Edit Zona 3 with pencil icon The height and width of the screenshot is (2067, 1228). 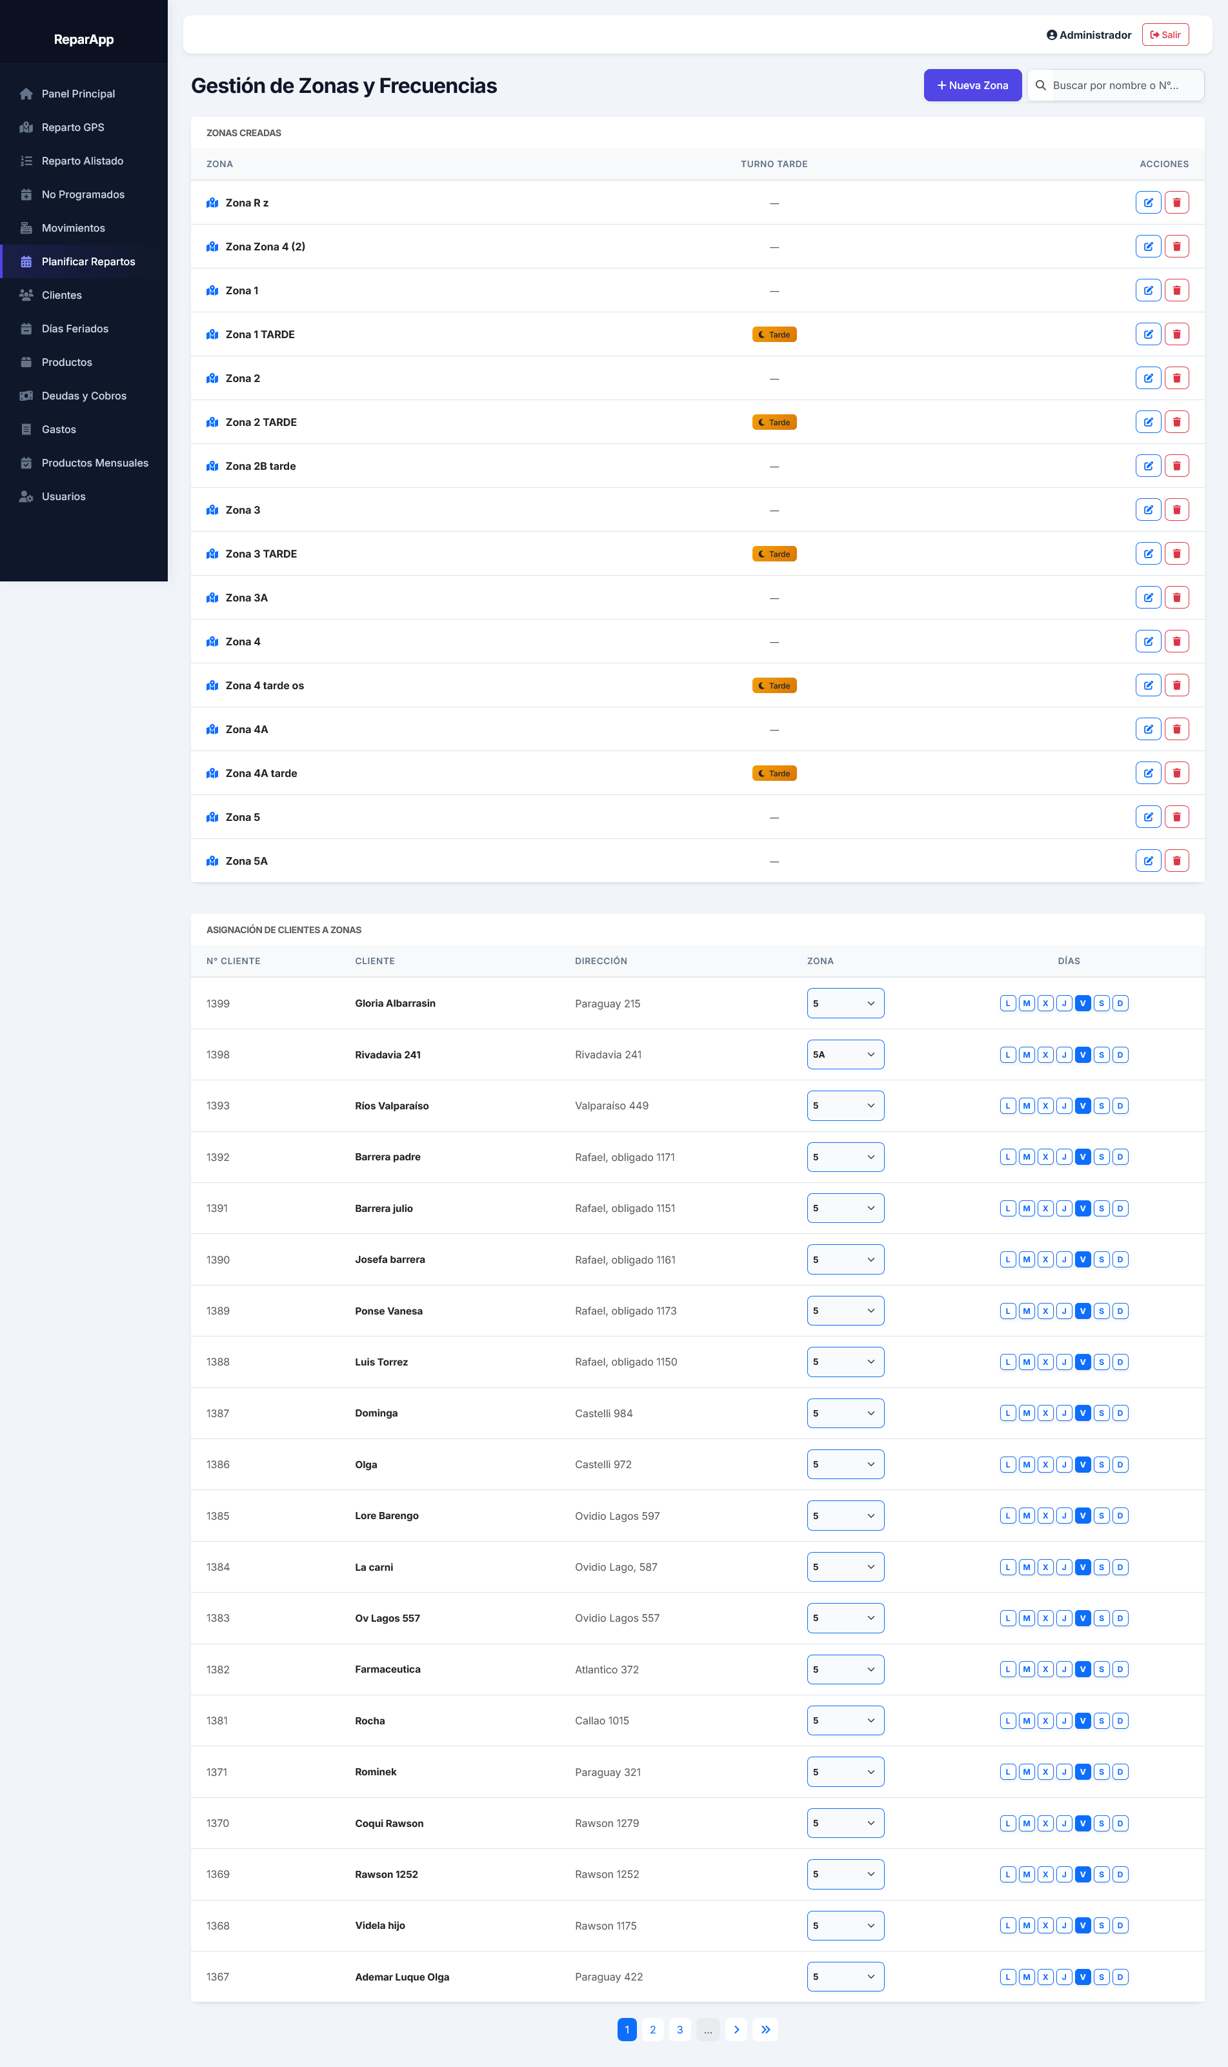click(x=1148, y=510)
